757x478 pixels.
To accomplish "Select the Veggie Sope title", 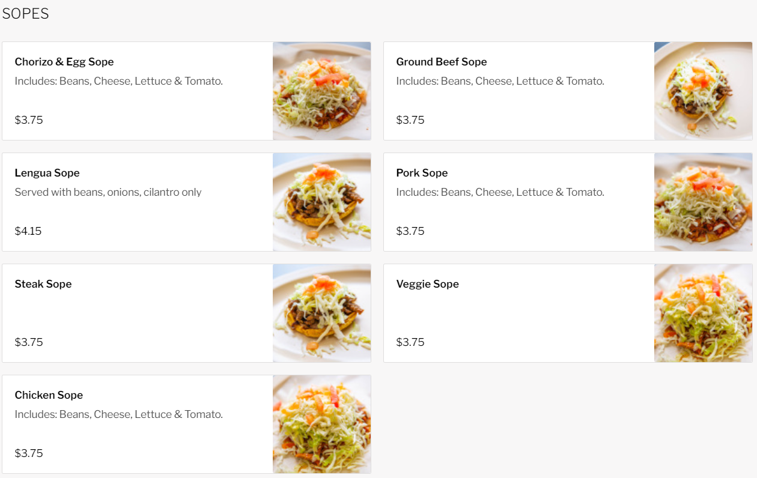I will click(x=427, y=284).
